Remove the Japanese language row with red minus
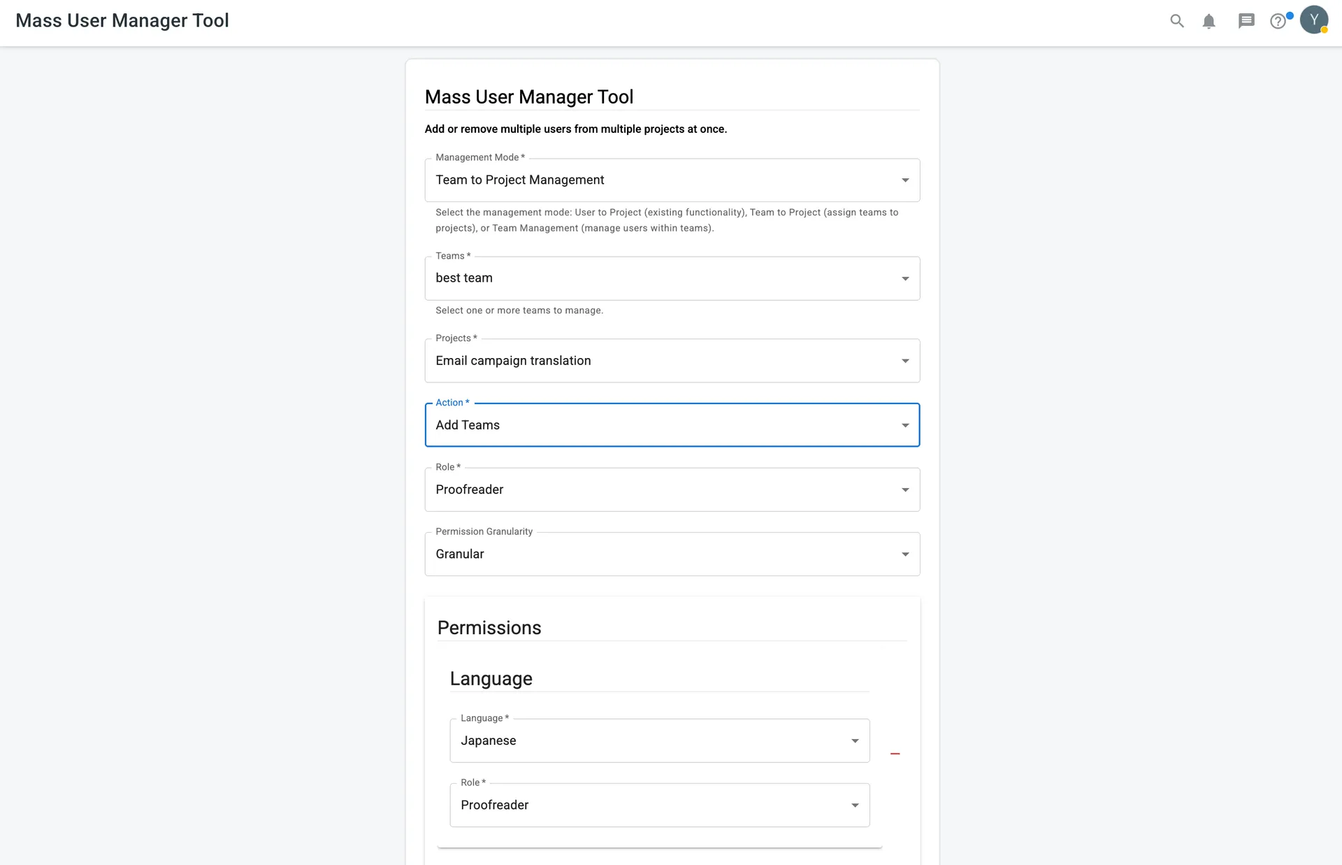This screenshot has width=1342, height=865. 895,754
